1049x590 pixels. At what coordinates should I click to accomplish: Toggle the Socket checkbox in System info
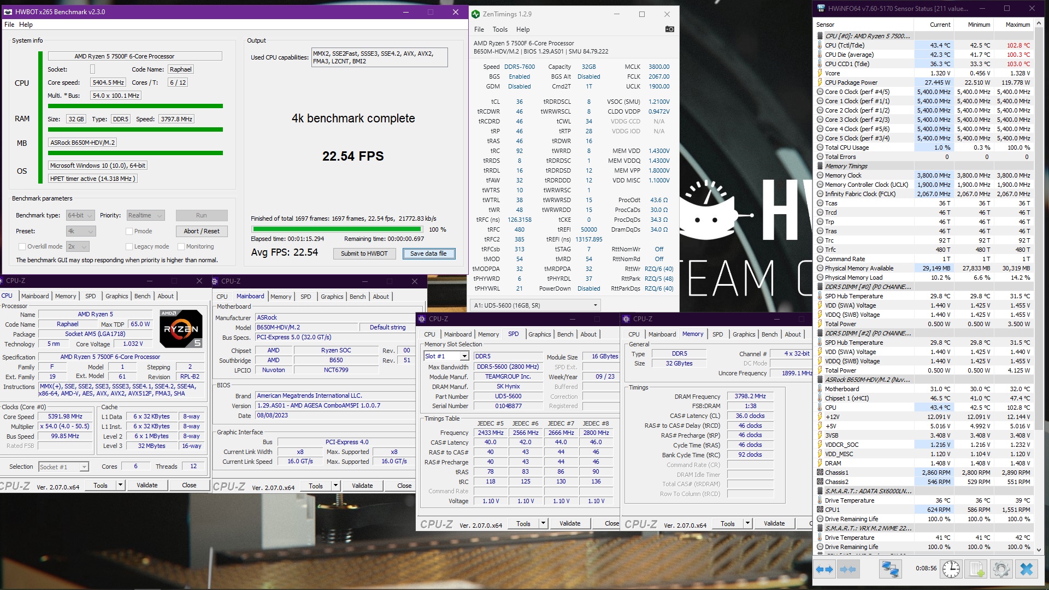(92, 69)
